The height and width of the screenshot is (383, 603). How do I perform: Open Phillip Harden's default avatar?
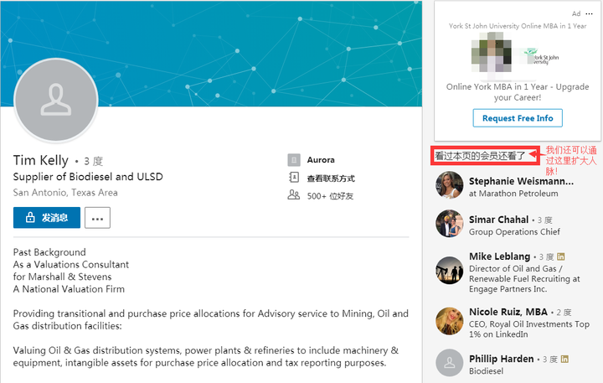(x=449, y=363)
